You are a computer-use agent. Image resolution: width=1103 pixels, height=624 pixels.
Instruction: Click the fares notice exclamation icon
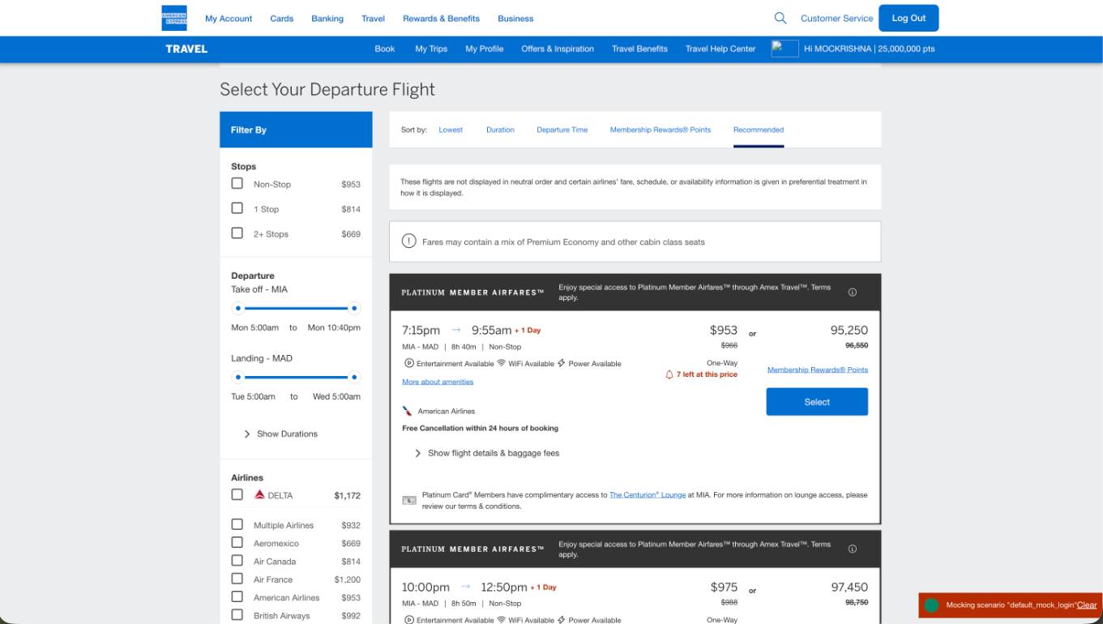pyautogui.click(x=409, y=241)
